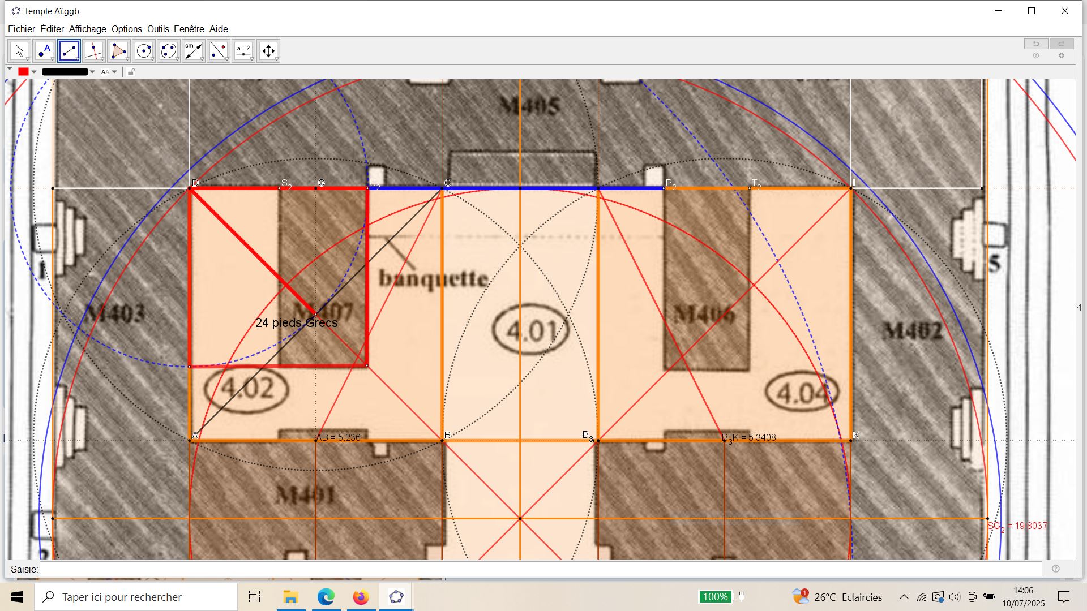Select the Move Graphics View tool
The image size is (1087, 611).
pos(268,51)
